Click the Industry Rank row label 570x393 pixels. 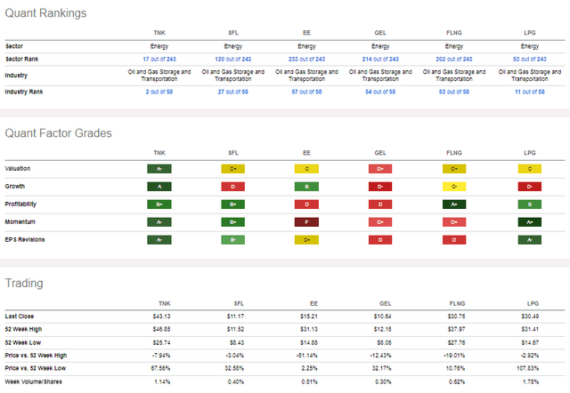point(24,92)
